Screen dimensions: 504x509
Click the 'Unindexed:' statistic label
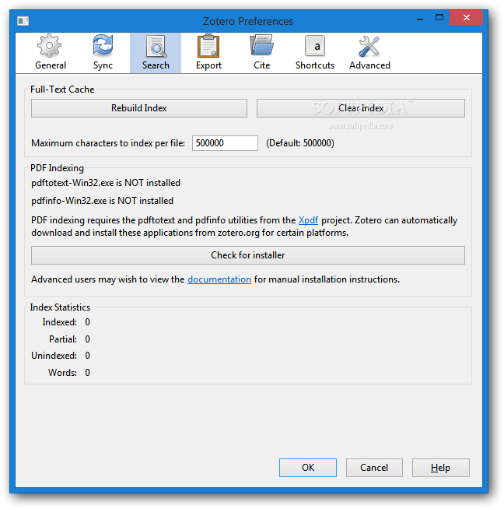(54, 356)
